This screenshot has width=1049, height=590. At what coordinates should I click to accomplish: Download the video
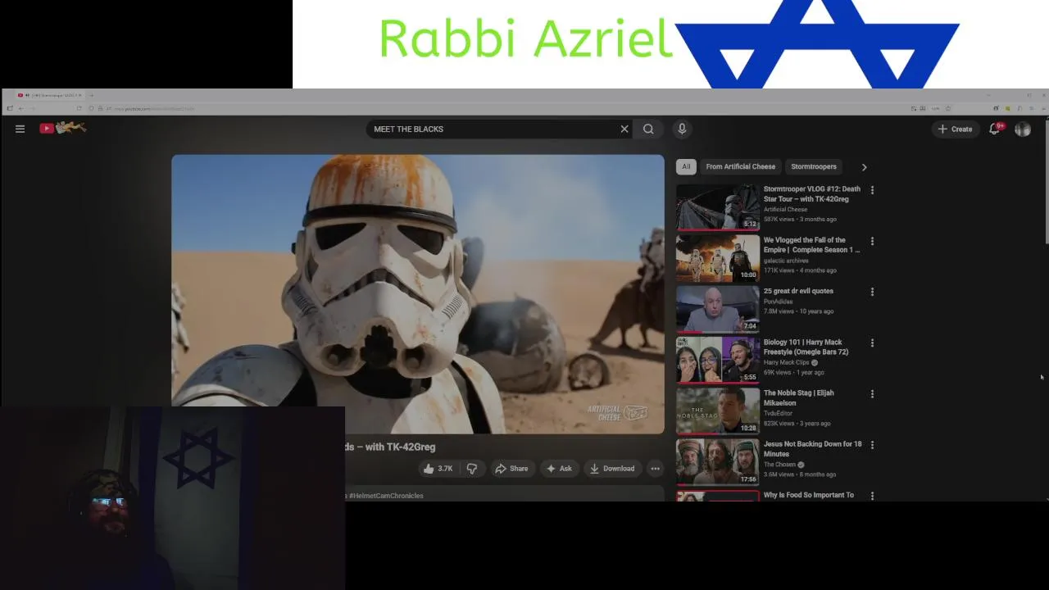pyautogui.click(x=612, y=469)
